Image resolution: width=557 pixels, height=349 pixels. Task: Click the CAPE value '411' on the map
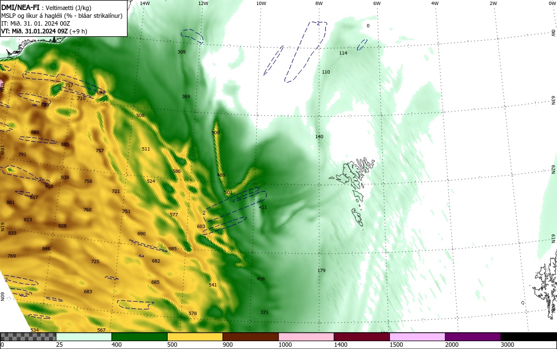tap(263, 207)
